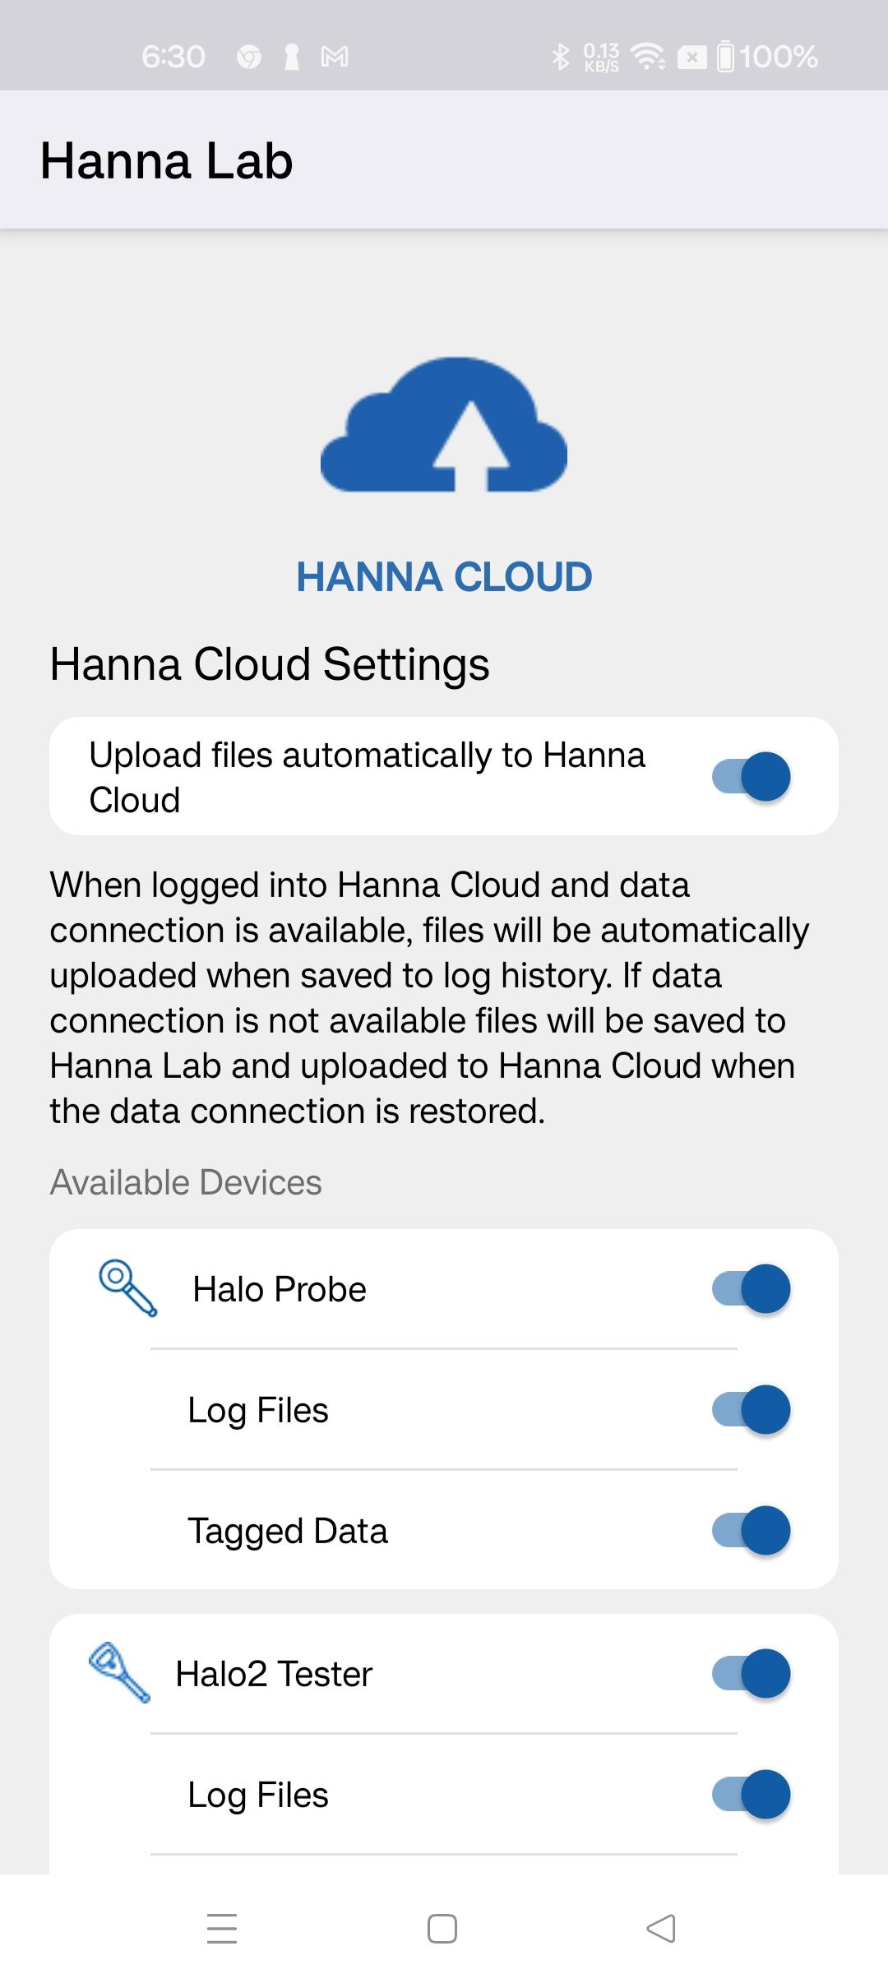Tap the Bluetooth status icon
Viewport: 888px width, 1983px height.
[561, 57]
